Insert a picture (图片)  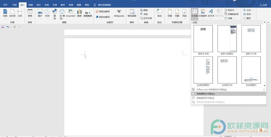click(40, 14)
